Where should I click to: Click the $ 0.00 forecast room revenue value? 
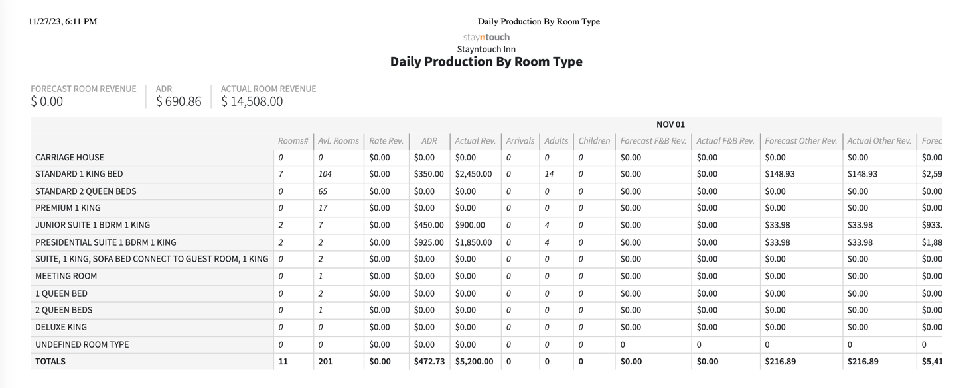(47, 101)
